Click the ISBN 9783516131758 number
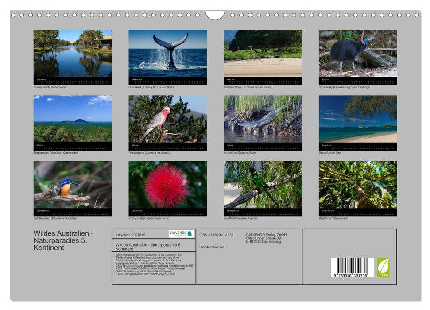This screenshot has height=310, width=430. coord(217,235)
